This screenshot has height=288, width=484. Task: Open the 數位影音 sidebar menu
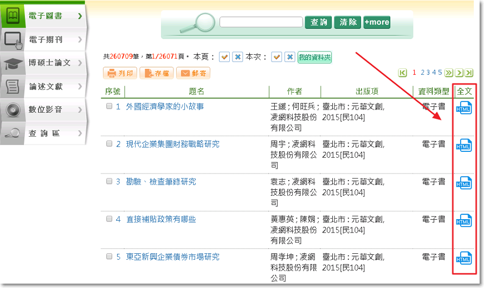(43, 110)
